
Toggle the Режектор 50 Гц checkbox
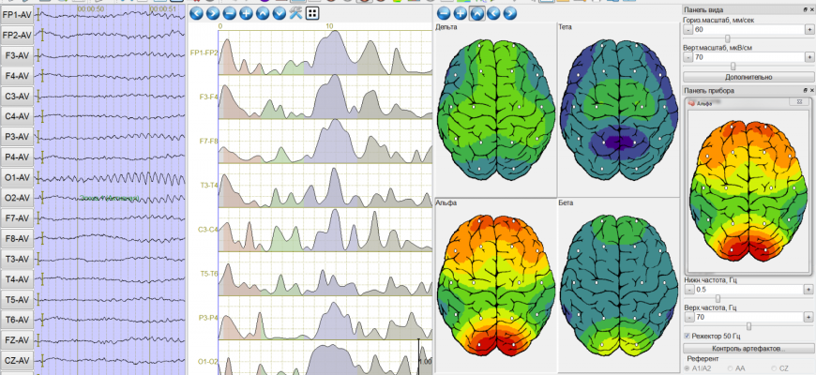[x=687, y=335]
